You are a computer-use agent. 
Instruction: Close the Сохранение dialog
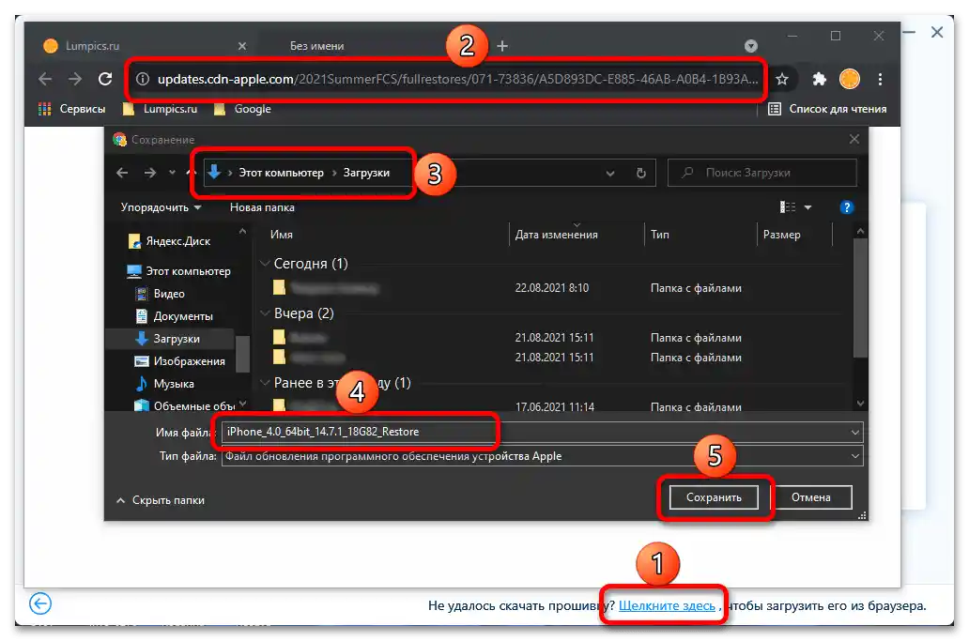pos(854,139)
